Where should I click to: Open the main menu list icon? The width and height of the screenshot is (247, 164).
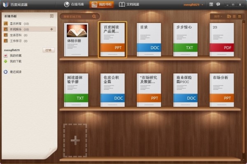pyautogui.click(x=211, y=5)
